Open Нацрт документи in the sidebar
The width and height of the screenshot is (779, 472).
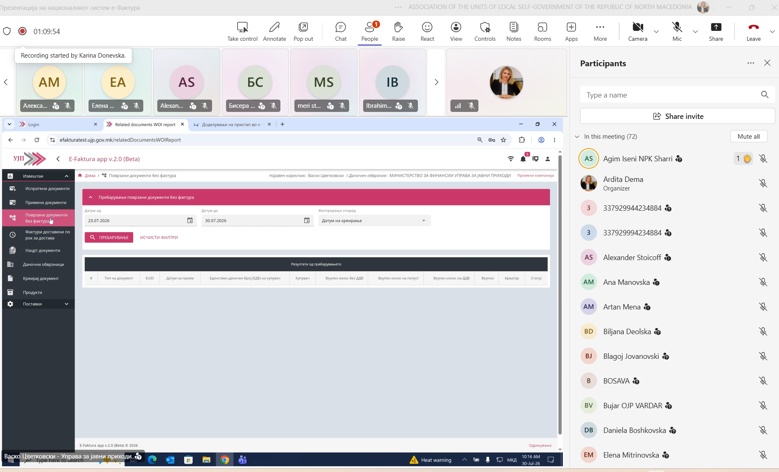(x=38, y=250)
